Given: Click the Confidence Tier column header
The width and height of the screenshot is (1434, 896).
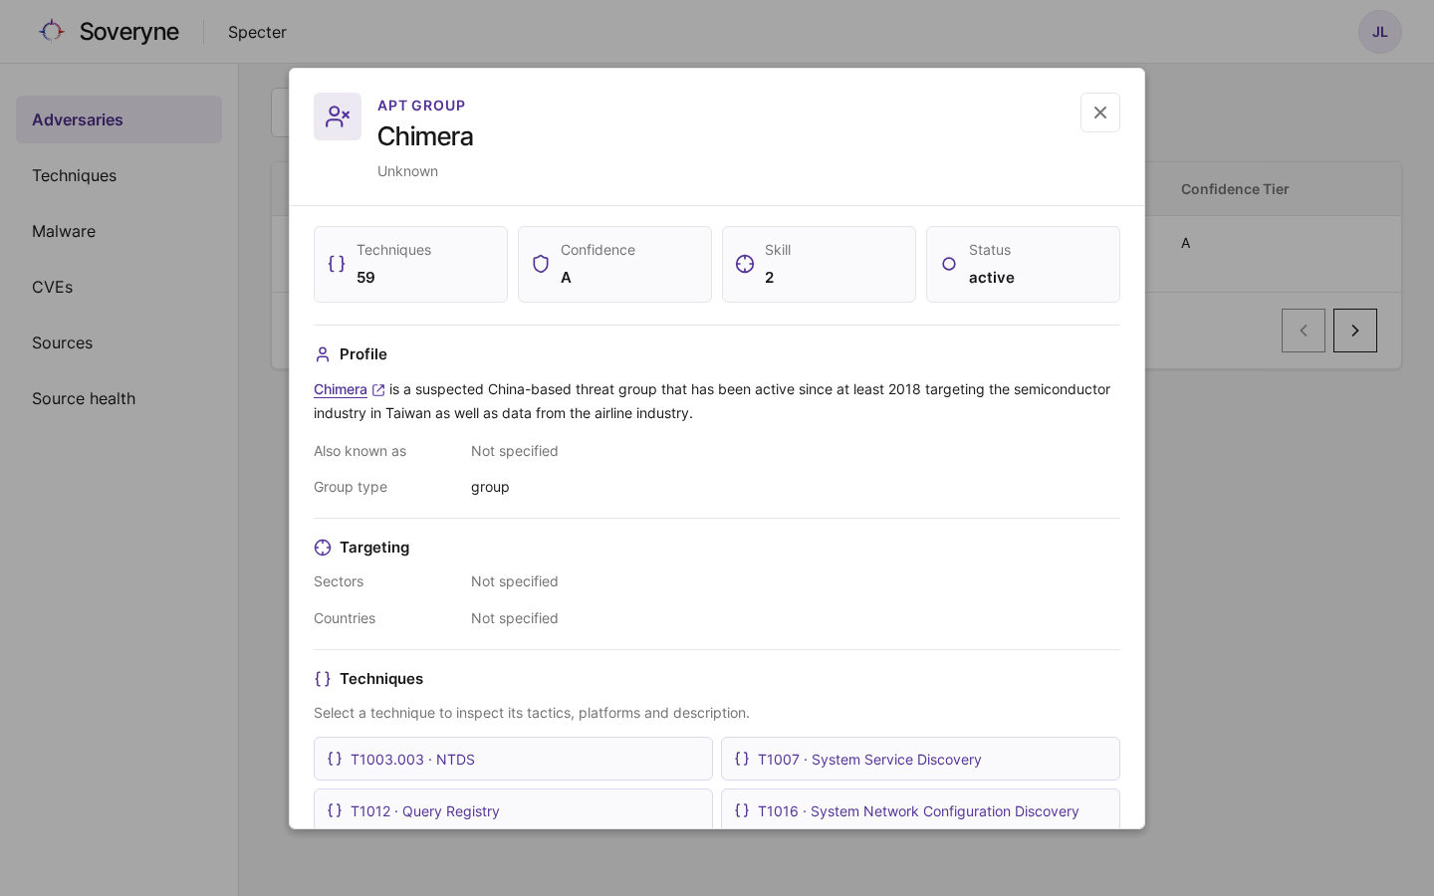Looking at the screenshot, I should tap(1235, 189).
